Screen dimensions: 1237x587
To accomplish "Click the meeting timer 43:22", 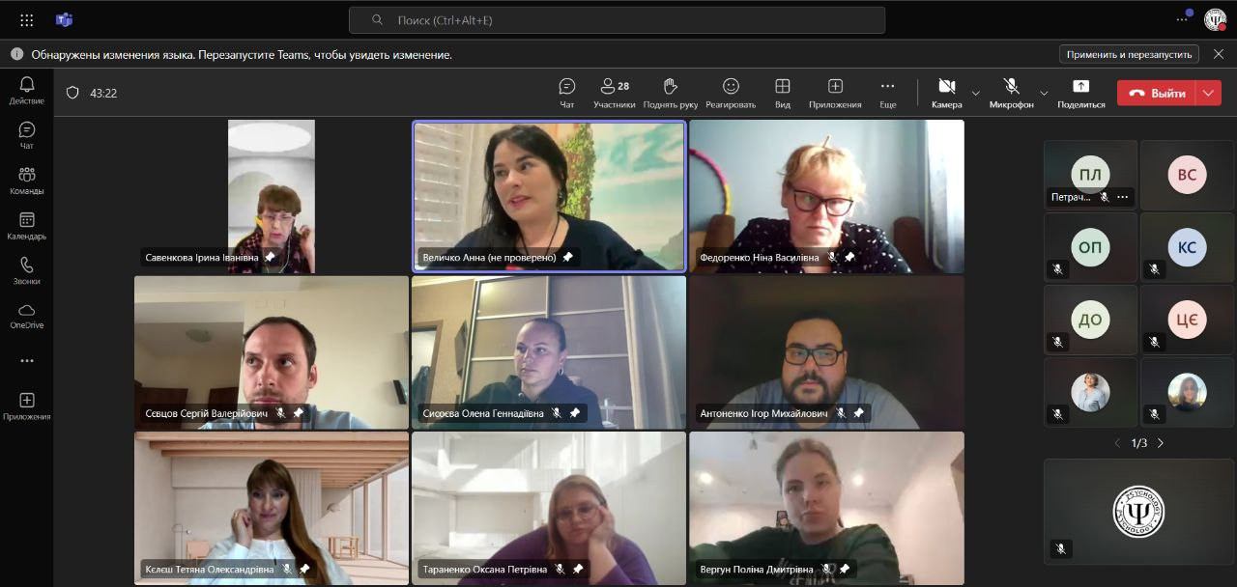I will click(103, 94).
